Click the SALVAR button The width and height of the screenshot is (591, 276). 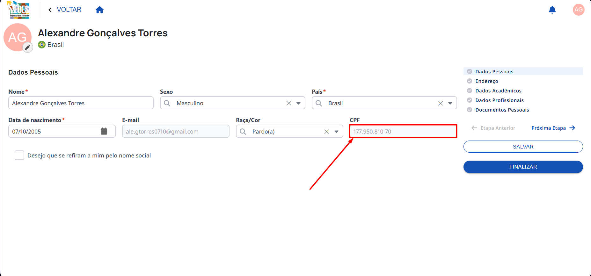click(x=523, y=147)
